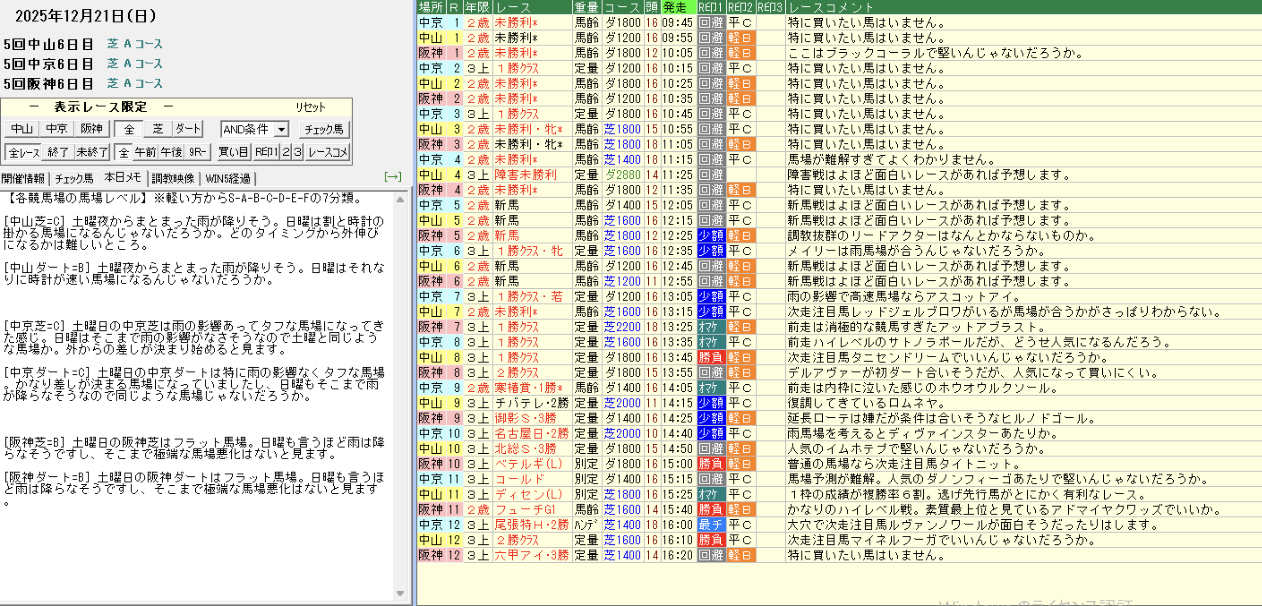
Task: Click the 最手 badge on 中京 12R row
Action: point(710,525)
